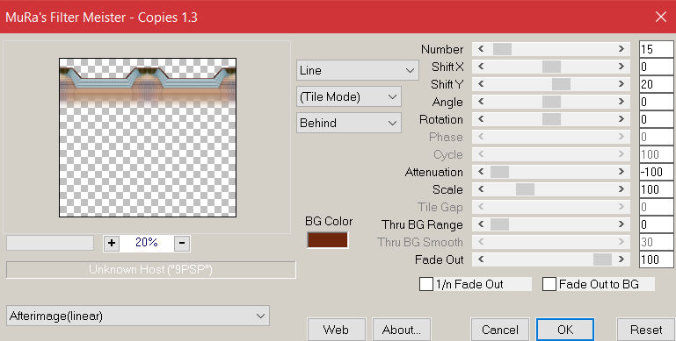Viewport: 676px width, 341px height.
Task: Increase Rotation with right arrow
Action: tap(621, 119)
